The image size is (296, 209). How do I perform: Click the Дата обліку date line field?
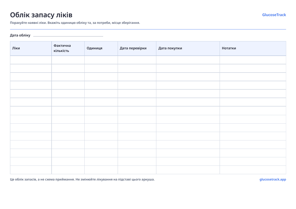68,35
